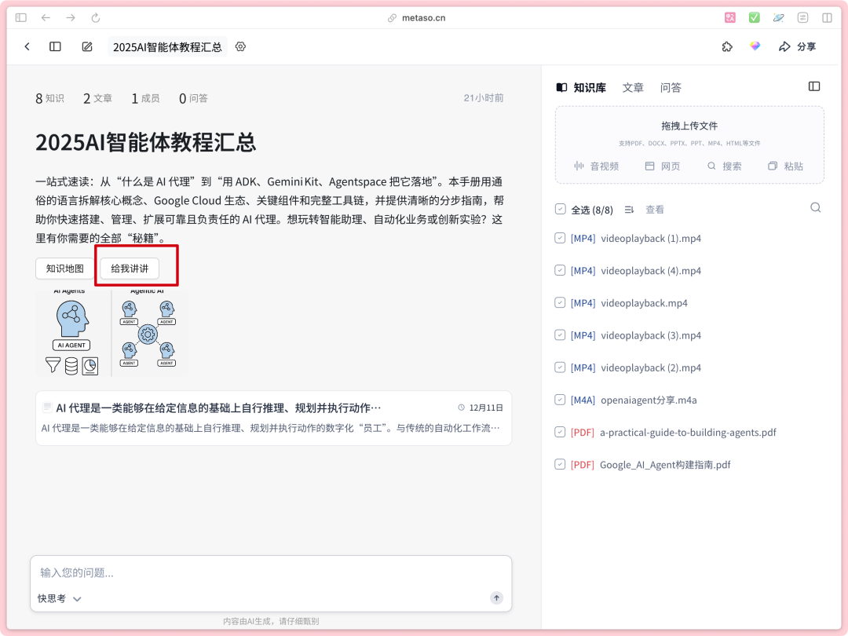Switch to the 问答 tab
The height and width of the screenshot is (636, 848).
coord(671,87)
